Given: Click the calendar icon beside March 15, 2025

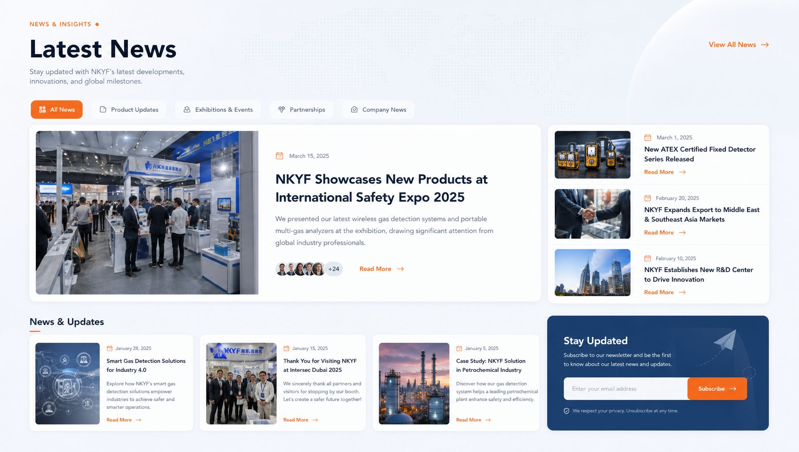Looking at the screenshot, I should (280, 156).
